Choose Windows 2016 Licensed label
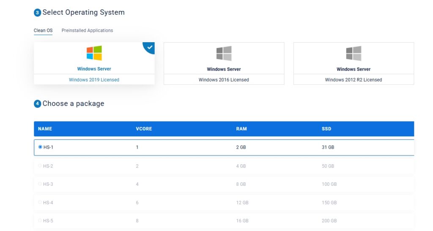 tap(224, 80)
